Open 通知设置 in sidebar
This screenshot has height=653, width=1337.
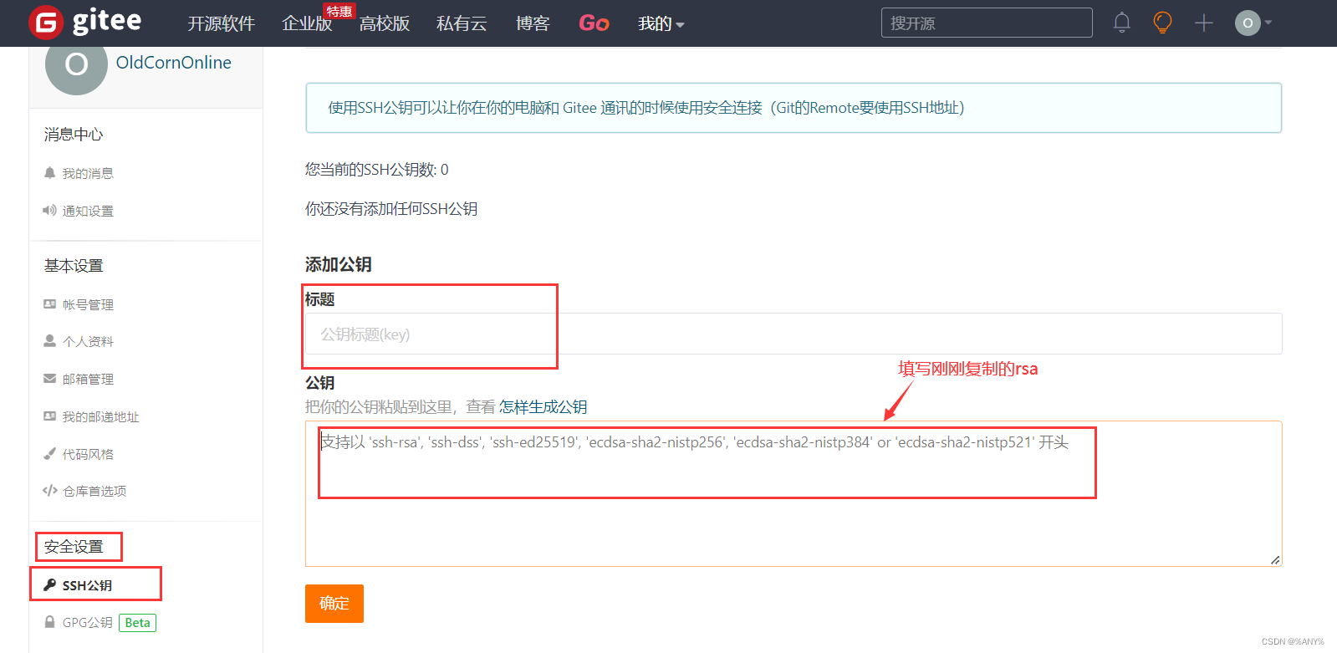click(88, 211)
